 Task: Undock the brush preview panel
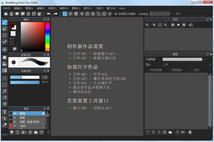click(x=45, y=55)
